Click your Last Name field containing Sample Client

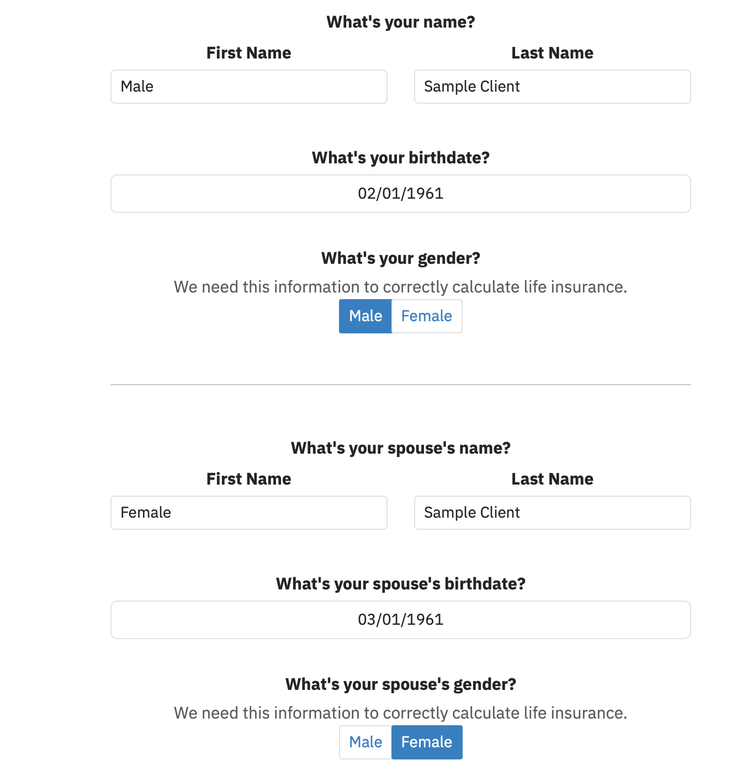[553, 87]
